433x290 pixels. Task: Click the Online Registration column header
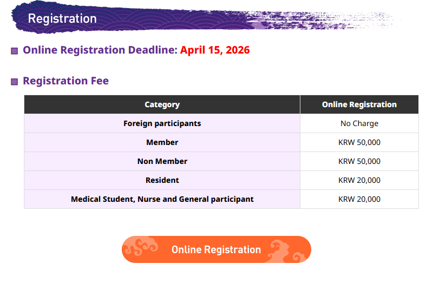[359, 104]
